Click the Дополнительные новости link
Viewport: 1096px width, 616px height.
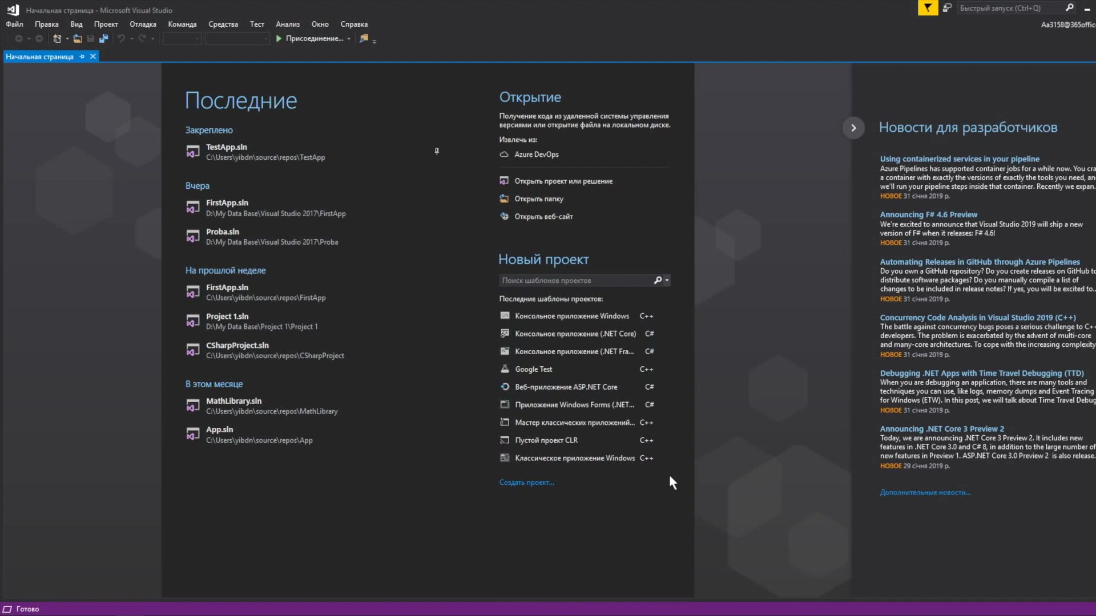pyautogui.click(x=924, y=492)
